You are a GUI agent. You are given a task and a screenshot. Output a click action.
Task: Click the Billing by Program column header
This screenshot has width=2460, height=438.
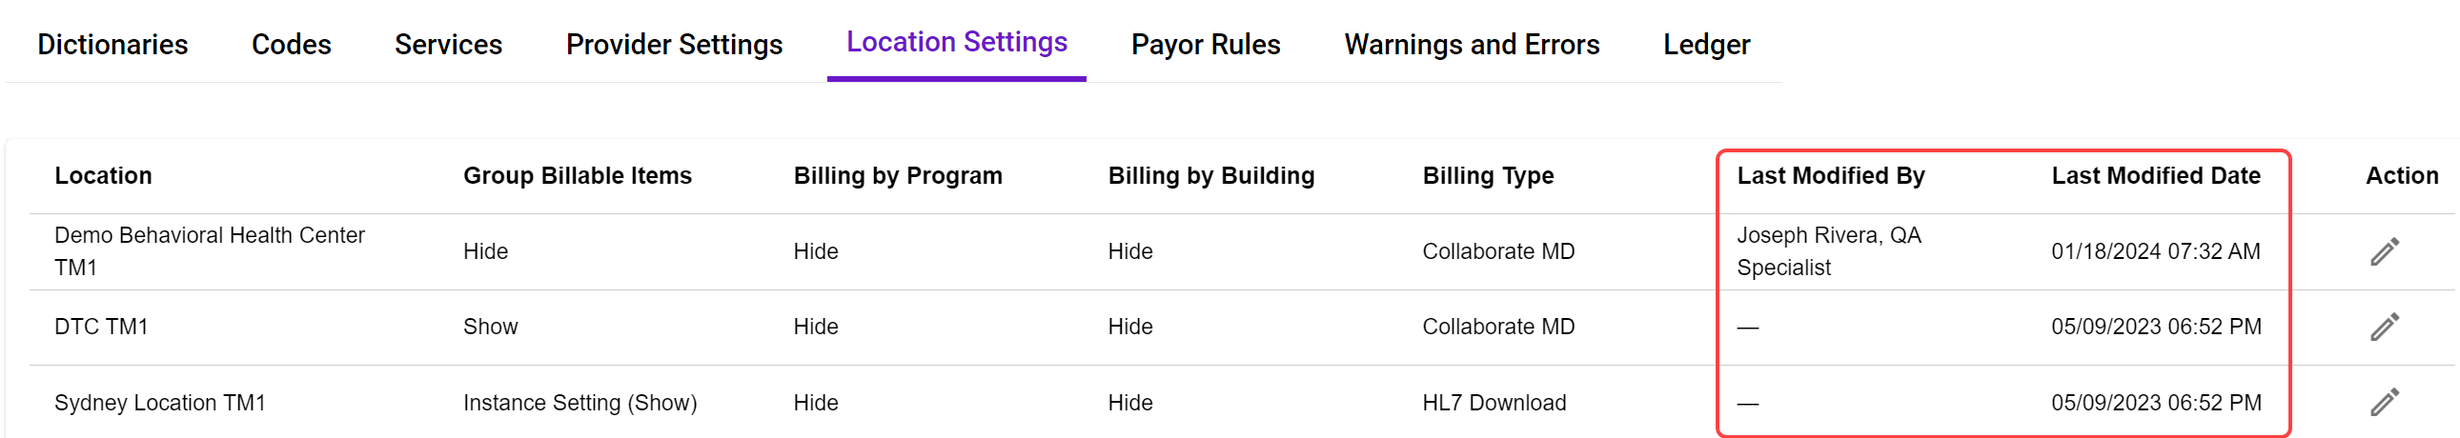pos(898,175)
